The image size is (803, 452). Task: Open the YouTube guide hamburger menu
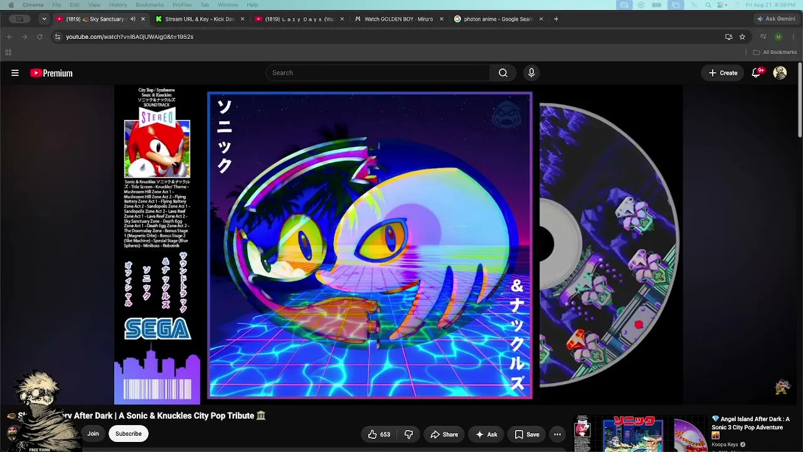coord(15,73)
